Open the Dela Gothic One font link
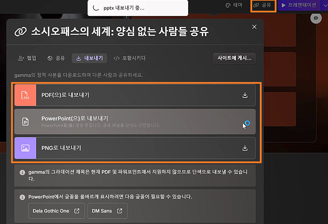Screen dimensions: 328x224 [57, 211]
